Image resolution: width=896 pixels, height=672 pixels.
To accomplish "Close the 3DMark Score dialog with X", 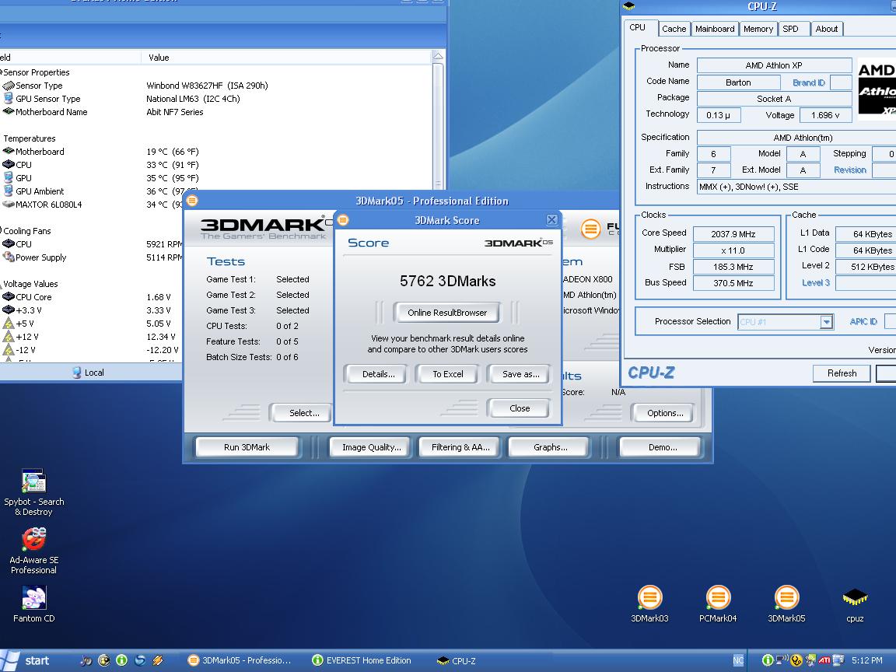I will pos(551,220).
